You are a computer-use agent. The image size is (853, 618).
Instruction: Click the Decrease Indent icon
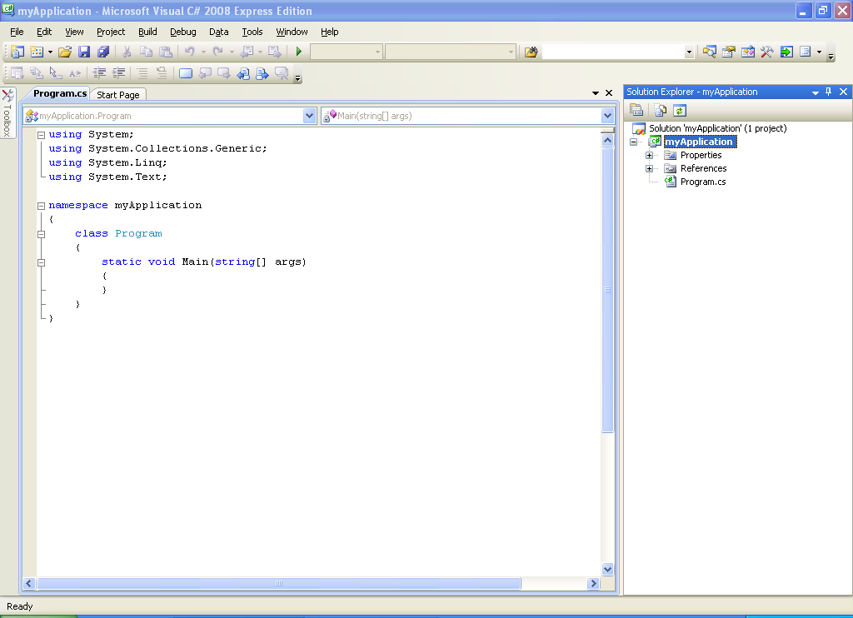pyautogui.click(x=100, y=73)
